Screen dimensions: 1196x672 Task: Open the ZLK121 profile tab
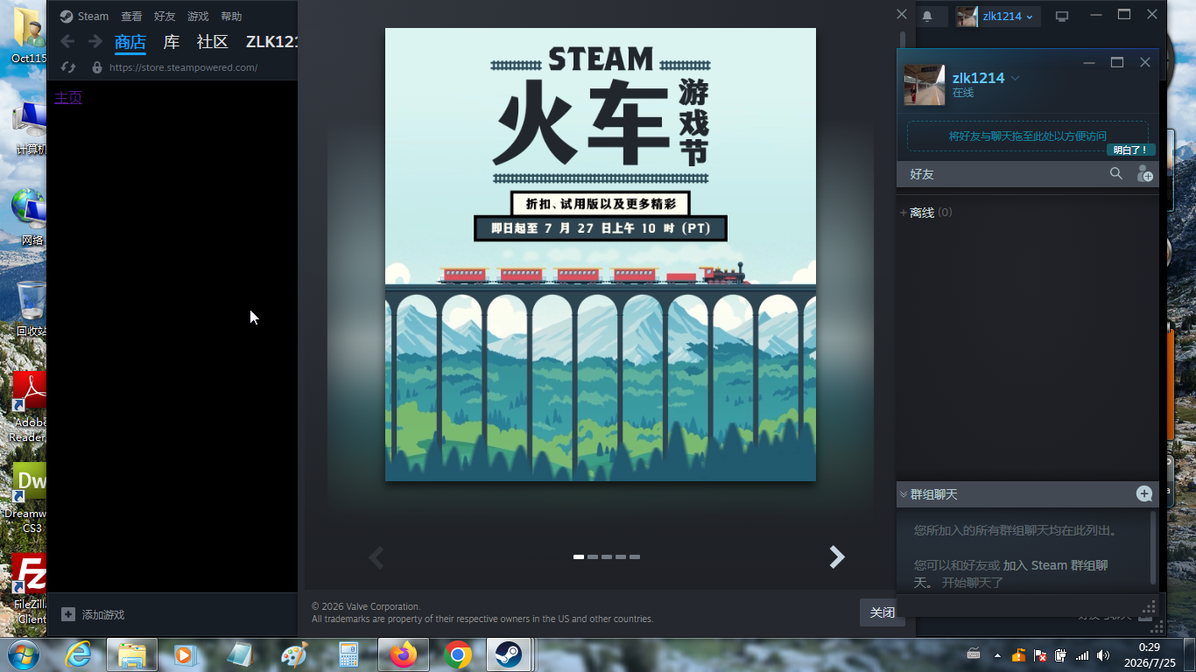272,42
